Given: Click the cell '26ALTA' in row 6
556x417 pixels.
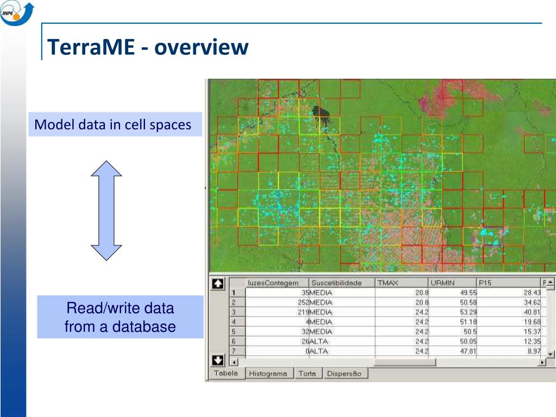Looking at the screenshot, I should point(314,341).
